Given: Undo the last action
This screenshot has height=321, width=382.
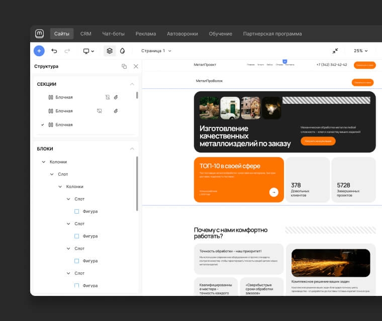Looking at the screenshot, I should [x=54, y=51].
